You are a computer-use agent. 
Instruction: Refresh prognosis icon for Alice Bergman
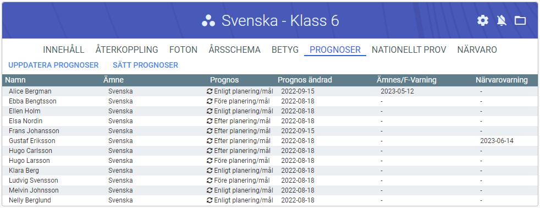pos(210,91)
